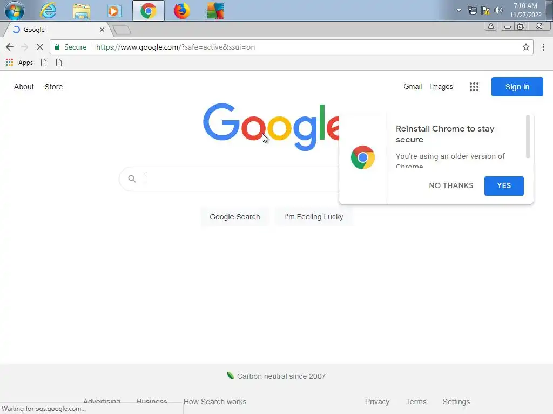
Task: Click the Sign in button
Action: (517, 87)
